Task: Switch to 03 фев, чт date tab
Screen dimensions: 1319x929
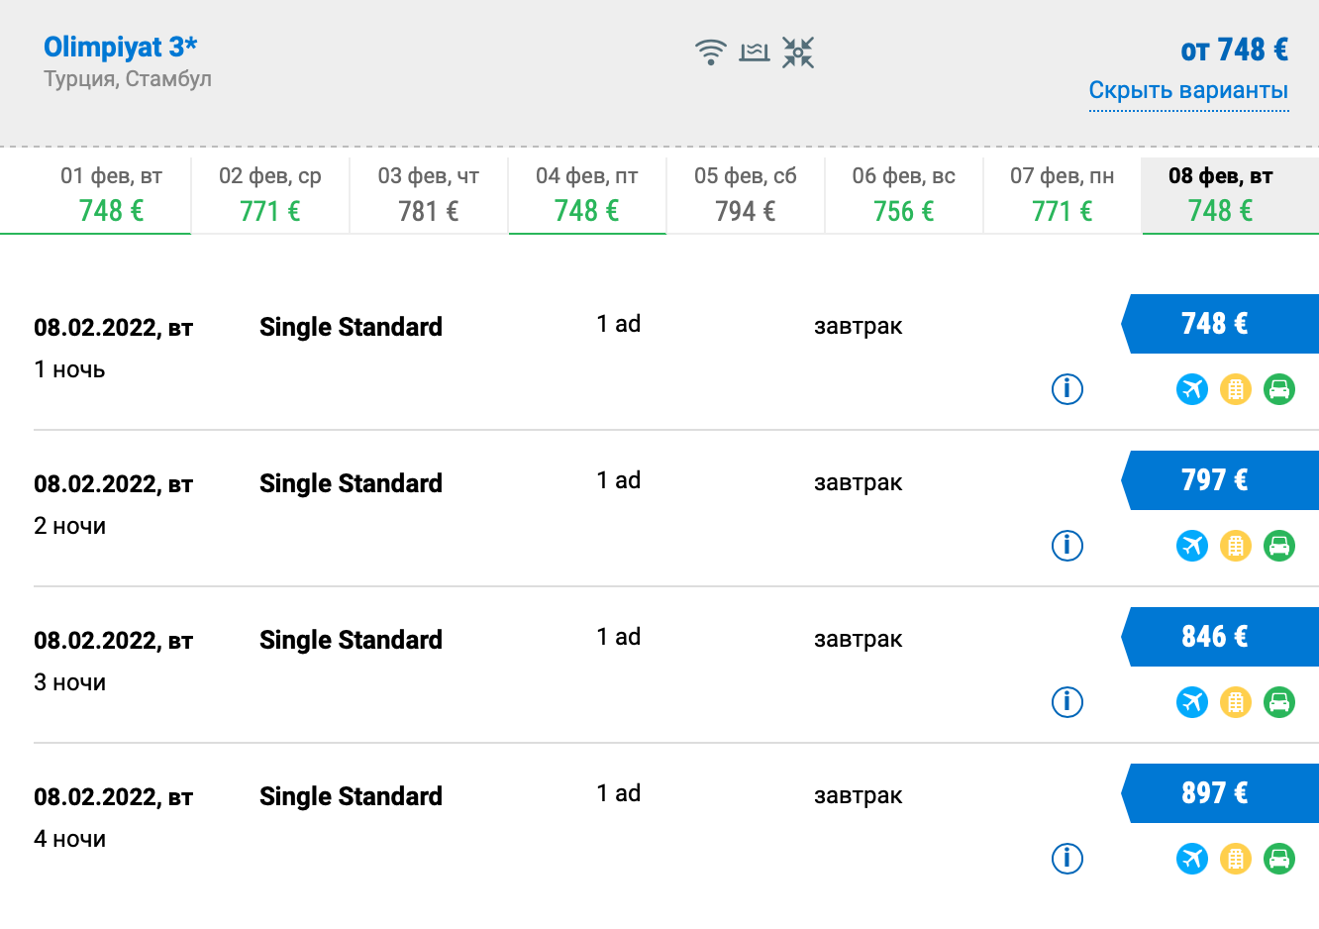Action: click(x=429, y=195)
